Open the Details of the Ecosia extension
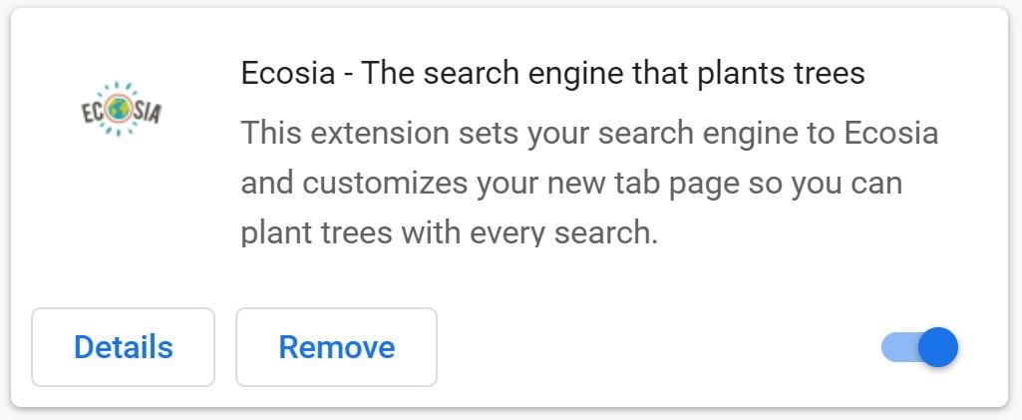This screenshot has width=1022, height=420. 123,347
